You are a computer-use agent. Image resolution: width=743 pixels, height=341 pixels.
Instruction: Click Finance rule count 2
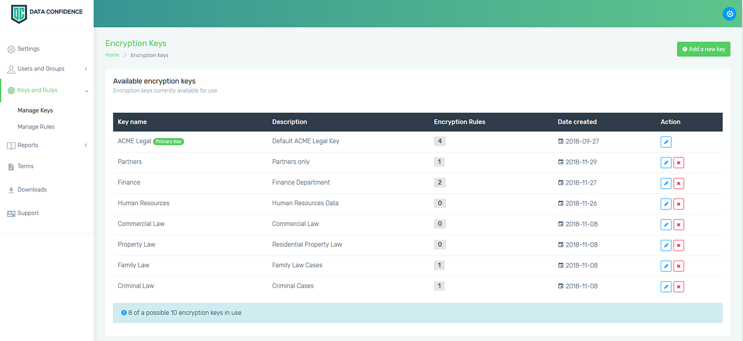(x=440, y=182)
